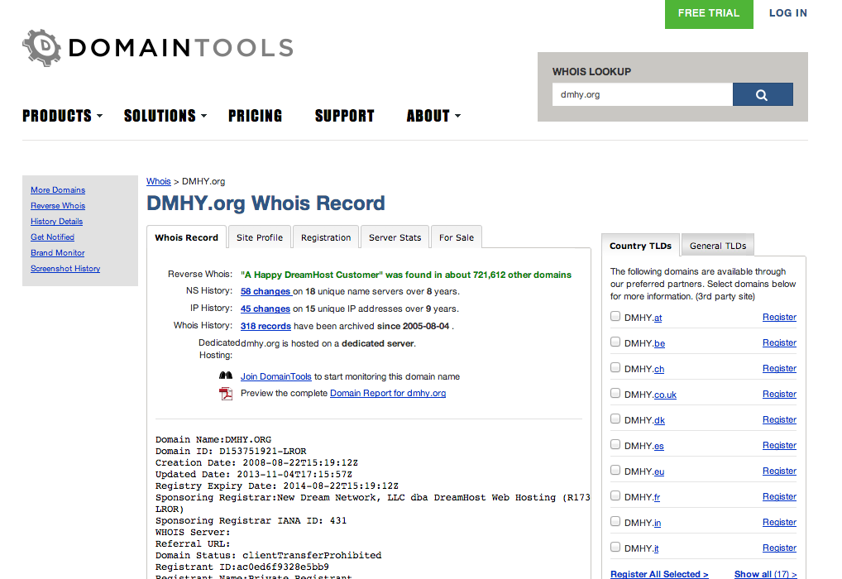Viewport: 842px width, 579px height.
Task: Click Register next to DMHY.at
Action: point(779,317)
